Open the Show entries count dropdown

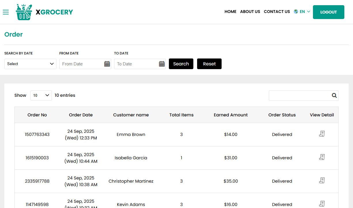click(41, 95)
